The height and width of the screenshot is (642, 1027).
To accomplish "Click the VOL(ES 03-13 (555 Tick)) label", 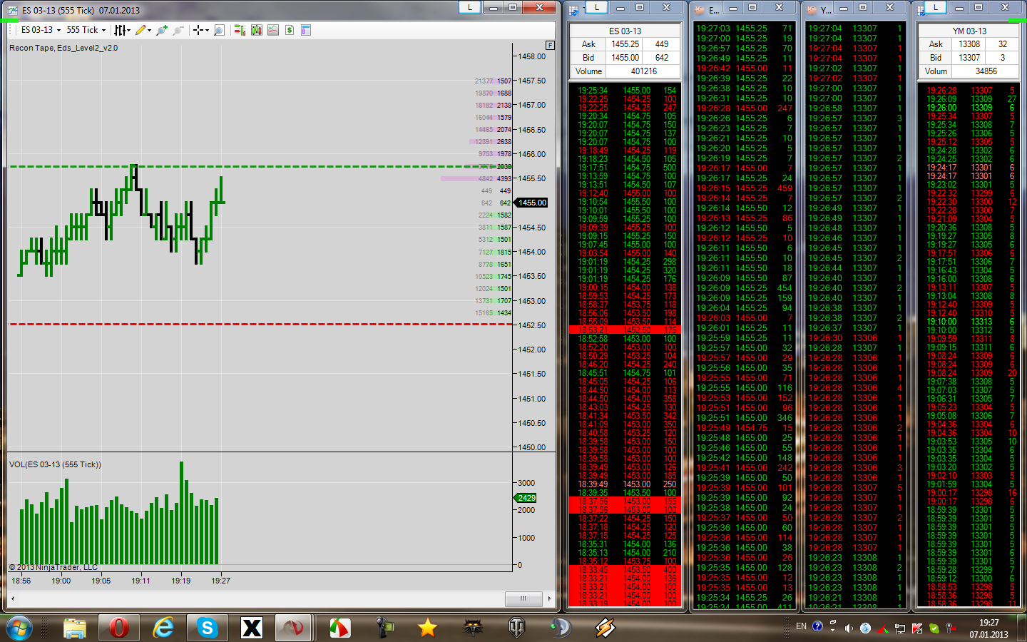I will pos(55,464).
